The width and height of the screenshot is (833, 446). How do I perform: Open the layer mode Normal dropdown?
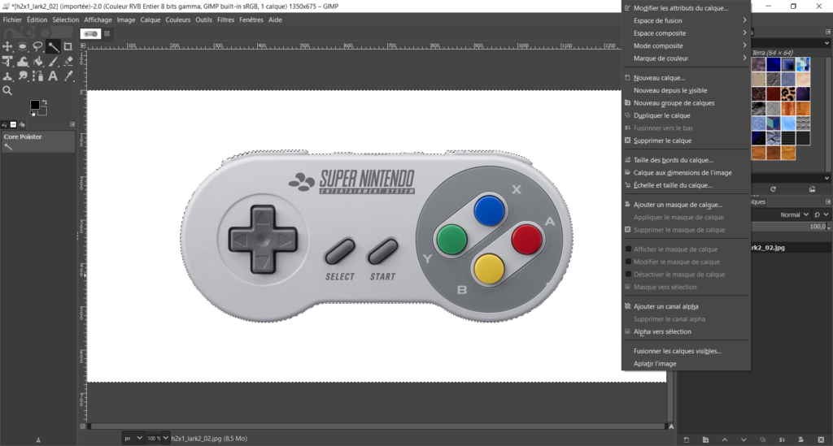pyautogui.click(x=794, y=214)
